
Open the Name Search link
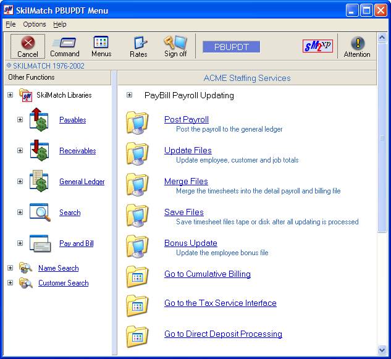[x=58, y=268]
